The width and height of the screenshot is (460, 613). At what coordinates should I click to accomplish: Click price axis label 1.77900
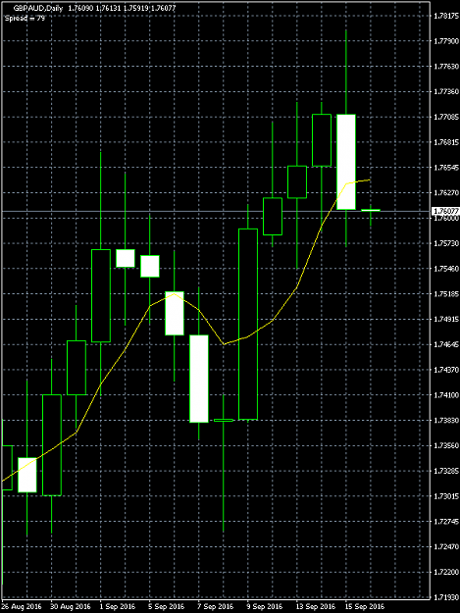(446, 41)
